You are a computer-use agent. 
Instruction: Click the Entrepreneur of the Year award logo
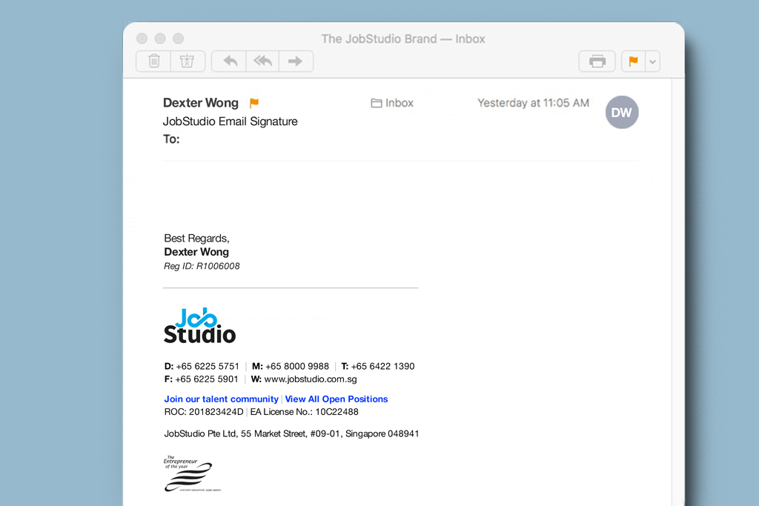click(192, 473)
